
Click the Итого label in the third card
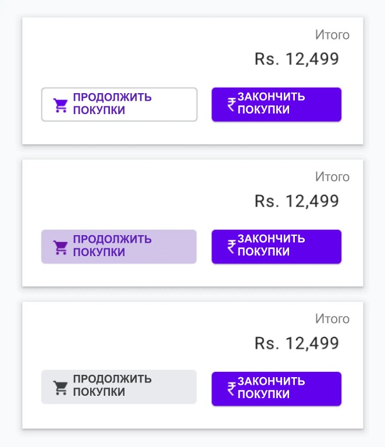[332, 319]
